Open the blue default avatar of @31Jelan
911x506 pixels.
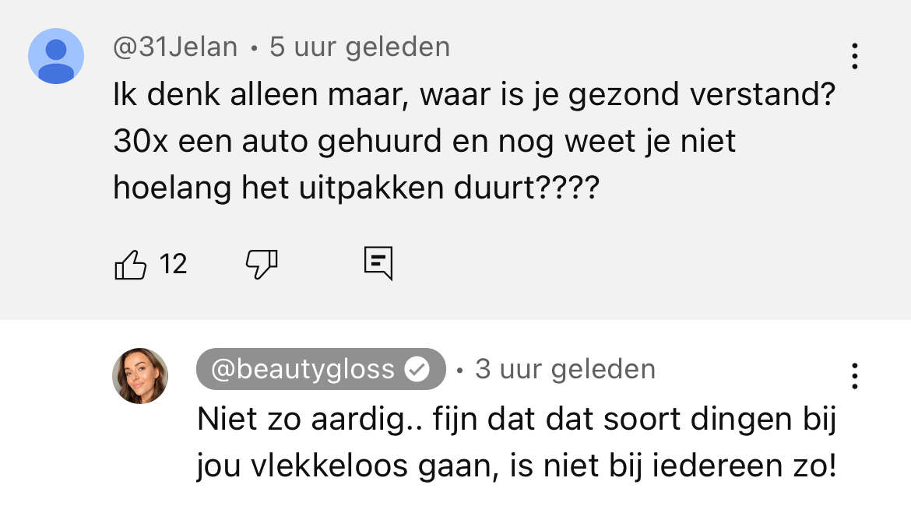56,56
